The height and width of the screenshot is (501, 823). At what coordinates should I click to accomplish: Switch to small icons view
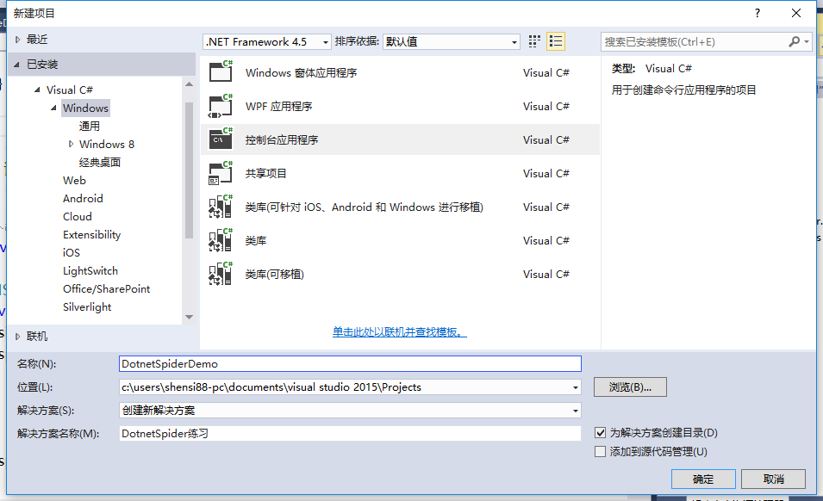tap(534, 41)
